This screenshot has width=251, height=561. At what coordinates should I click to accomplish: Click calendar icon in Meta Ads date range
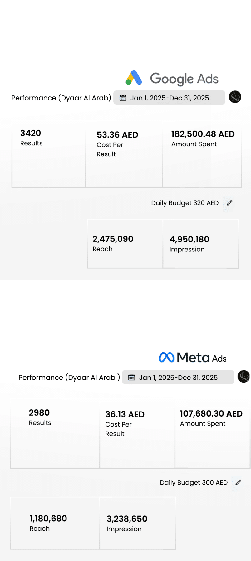tap(132, 378)
